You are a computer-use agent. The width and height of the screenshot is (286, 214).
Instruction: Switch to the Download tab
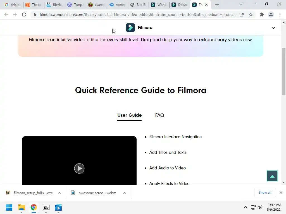click(180, 5)
